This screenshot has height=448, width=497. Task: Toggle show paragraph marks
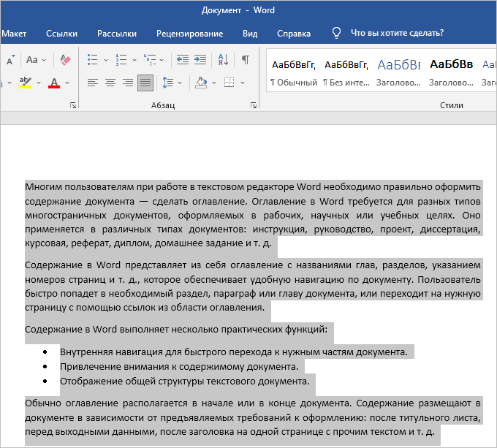coord(246,60)
